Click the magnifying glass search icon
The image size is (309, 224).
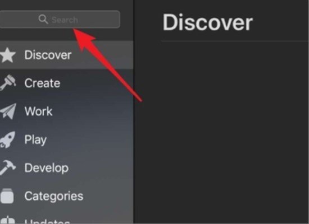pyautogui.click(x=43, y=19)
